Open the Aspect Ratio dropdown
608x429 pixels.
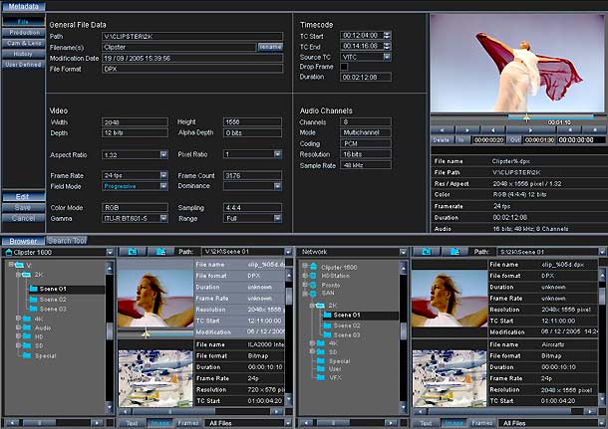point(163,154)
